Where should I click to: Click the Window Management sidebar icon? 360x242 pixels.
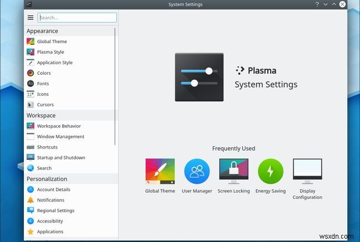click(x=30, y=137)
